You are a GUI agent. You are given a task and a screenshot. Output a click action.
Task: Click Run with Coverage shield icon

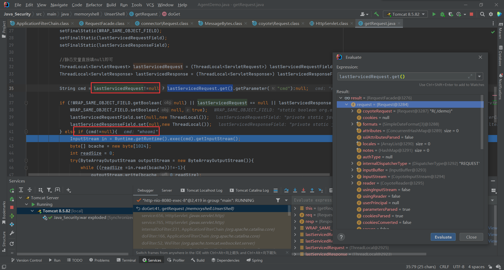[x=451, y=14]
